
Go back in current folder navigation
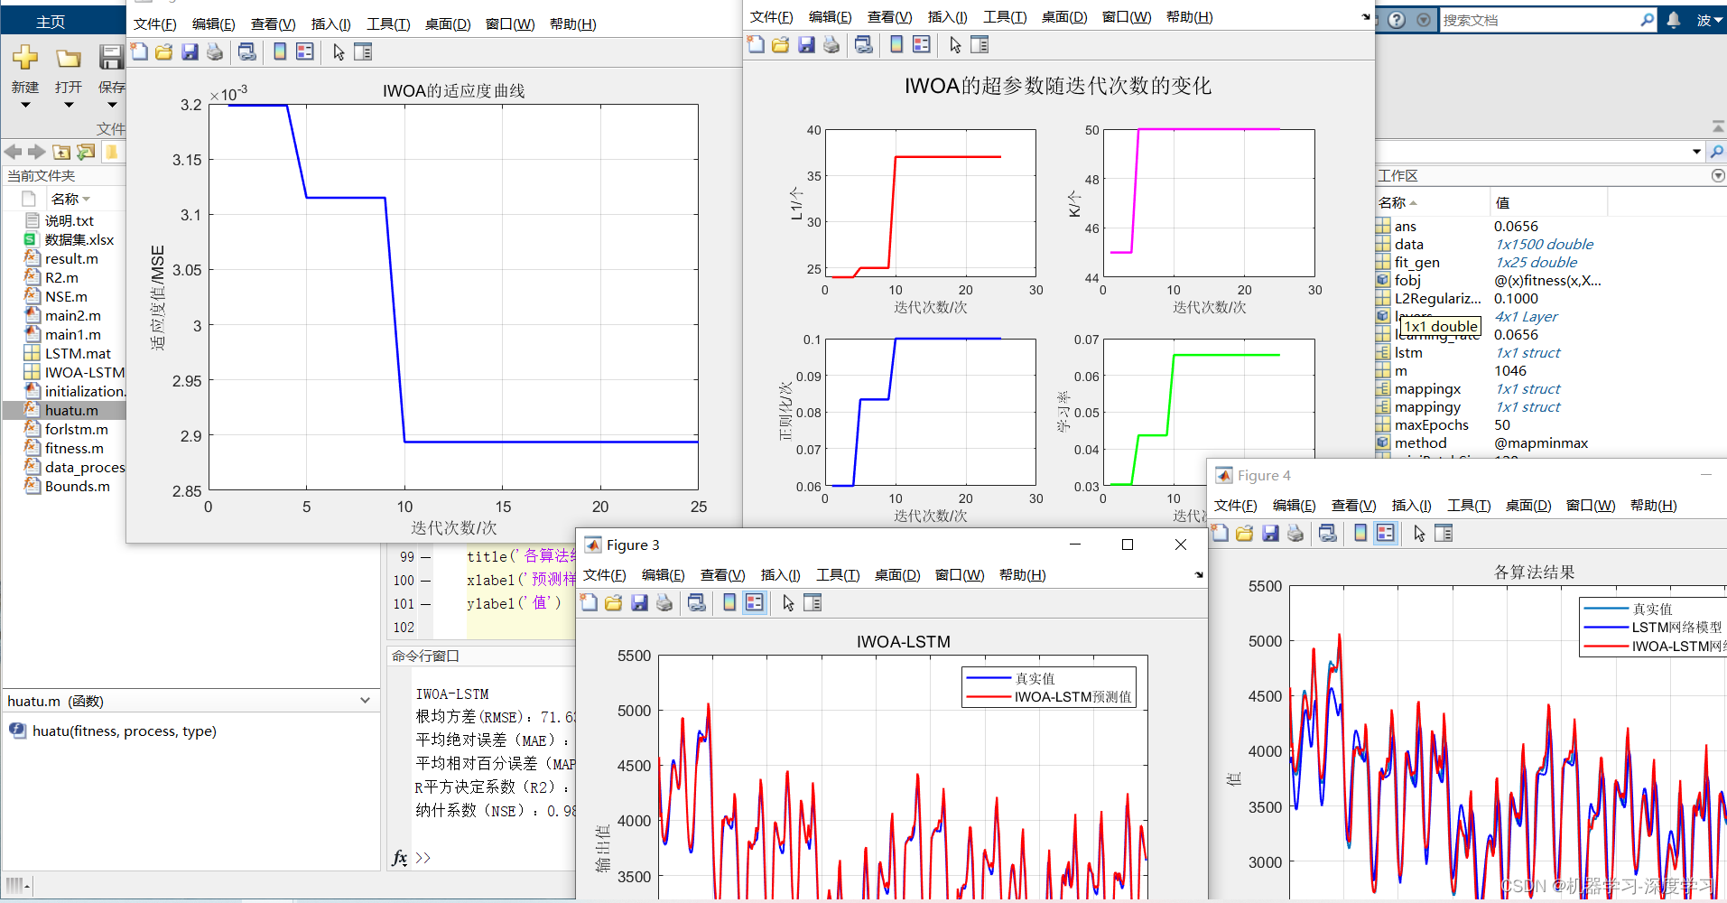tap(13, 152)
